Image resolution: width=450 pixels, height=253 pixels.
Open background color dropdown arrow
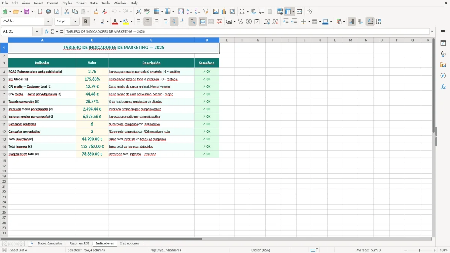pyautogui.click(x=132, y=22)
